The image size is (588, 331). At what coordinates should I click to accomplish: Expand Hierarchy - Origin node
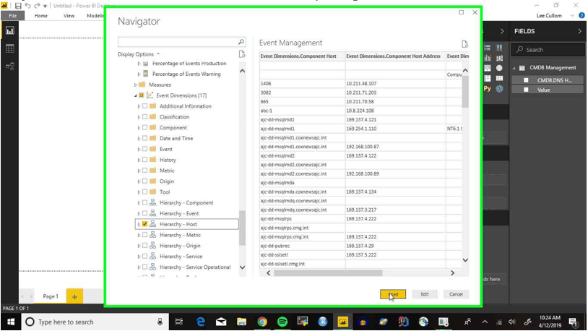click(139, 246)
